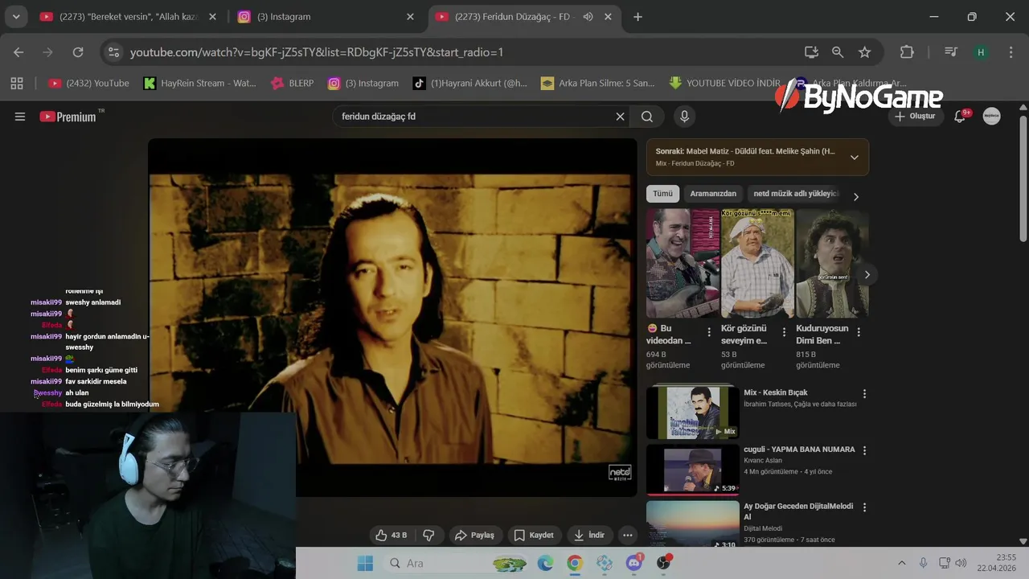1029x579 pixels.
Task: Click the magnifier search button
Action: coord(647,117)
